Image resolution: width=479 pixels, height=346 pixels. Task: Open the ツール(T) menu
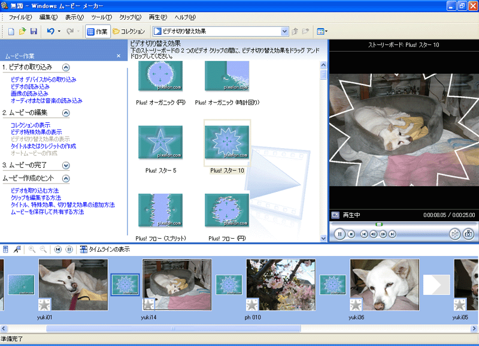[x=101, y=17]
